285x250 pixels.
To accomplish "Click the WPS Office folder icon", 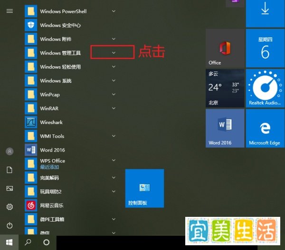I will coord(31,163).
